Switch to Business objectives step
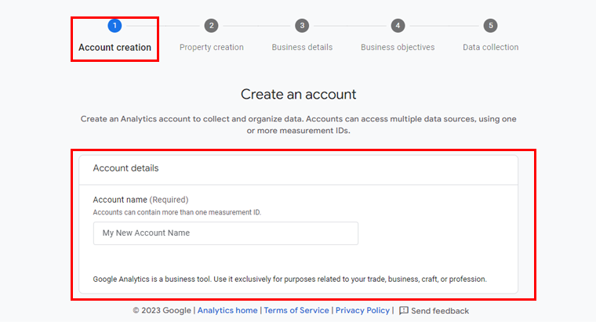596x332 pixels. coord(398,48)
